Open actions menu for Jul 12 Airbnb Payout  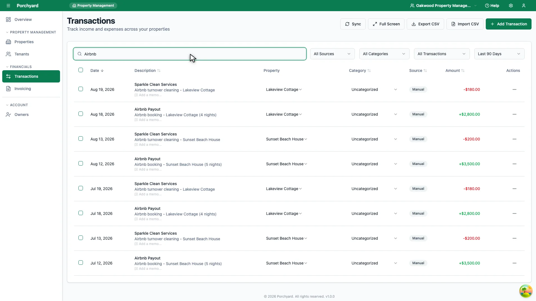click(x=515, y=263)
